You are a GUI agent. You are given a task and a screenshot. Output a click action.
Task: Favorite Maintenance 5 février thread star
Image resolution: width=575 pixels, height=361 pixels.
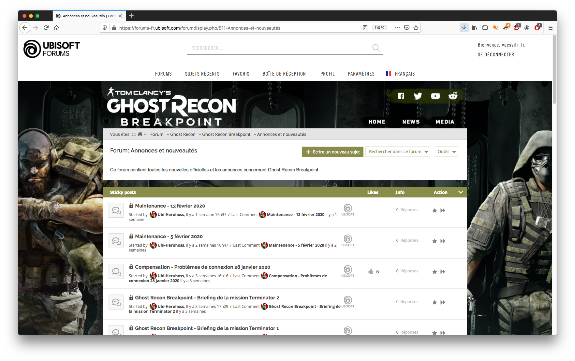435,241
